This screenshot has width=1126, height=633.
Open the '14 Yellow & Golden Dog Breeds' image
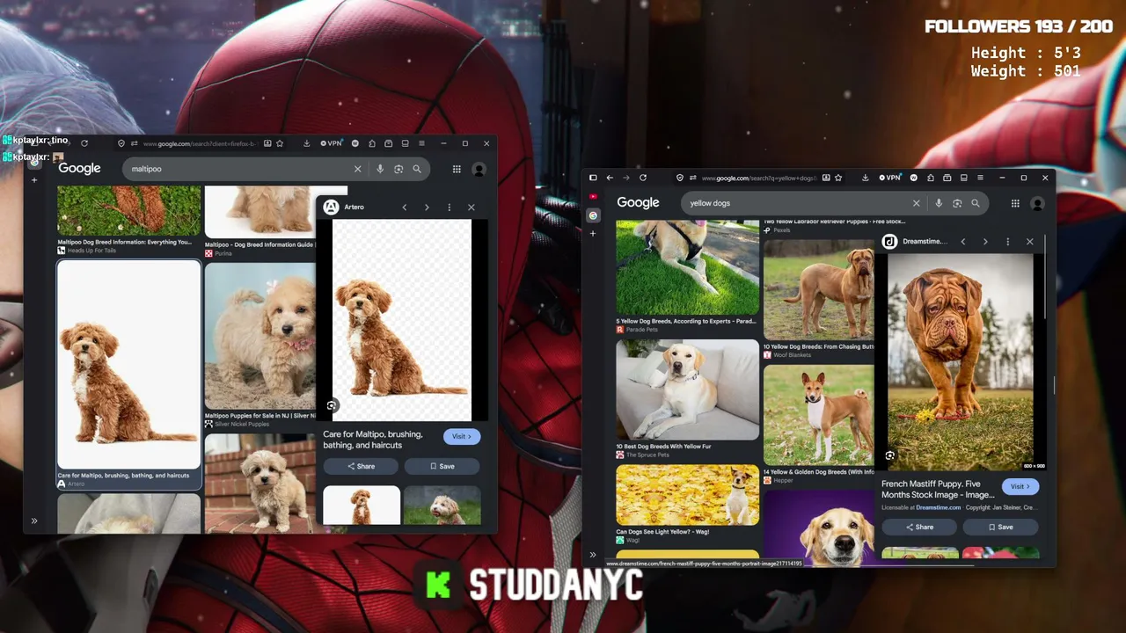(819, 415)
